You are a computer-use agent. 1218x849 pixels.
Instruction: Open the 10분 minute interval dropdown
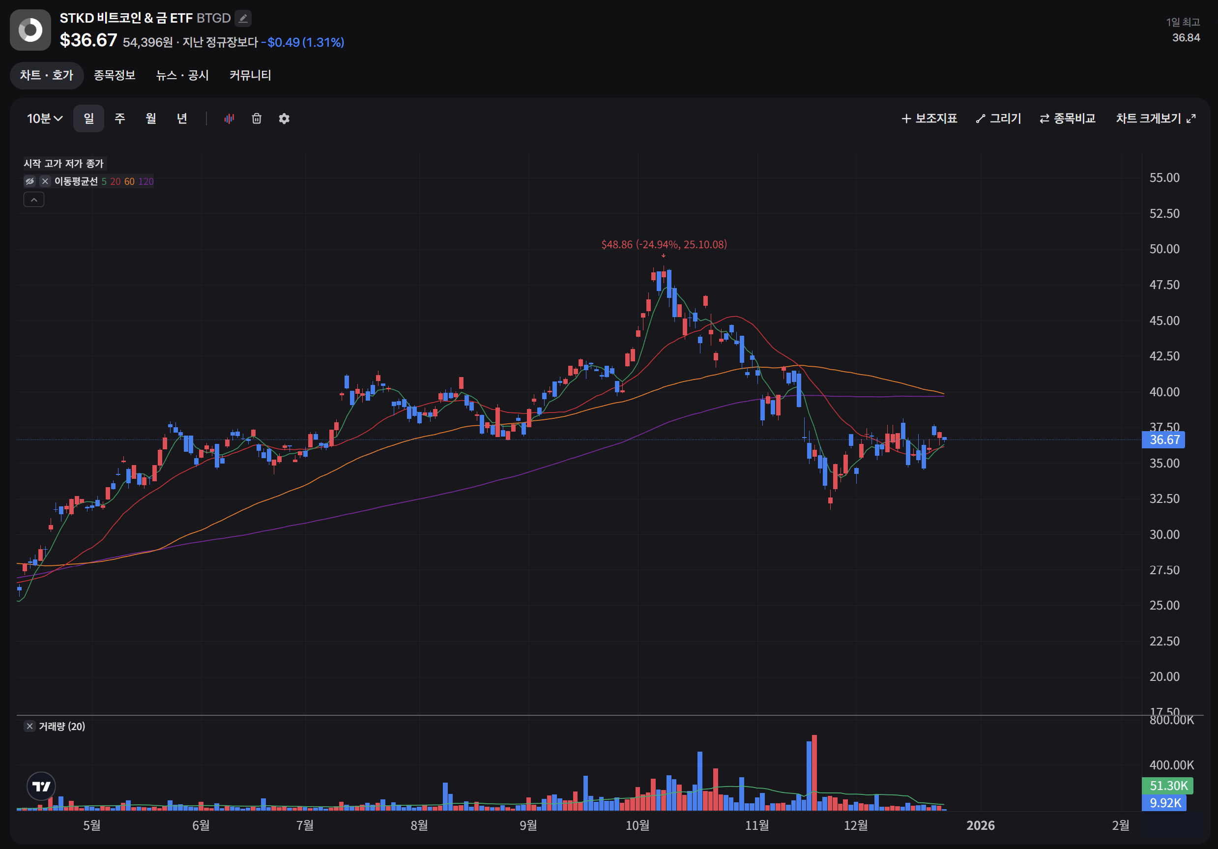45,118
